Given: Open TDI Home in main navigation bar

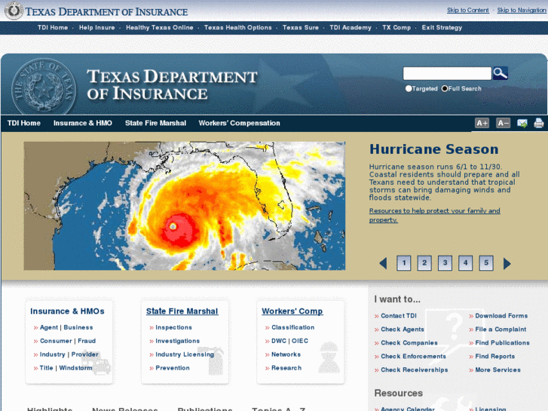Looking at the screenshot, I should [x=24, y=123].
